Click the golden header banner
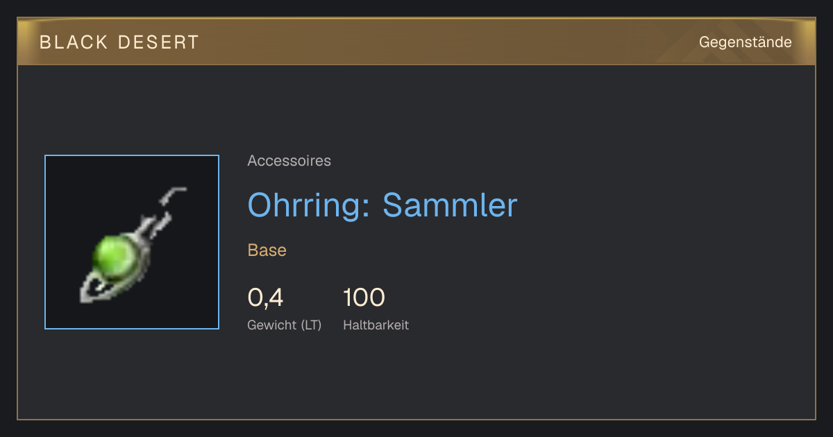833x437 pixels. click(x=416, y=42)
